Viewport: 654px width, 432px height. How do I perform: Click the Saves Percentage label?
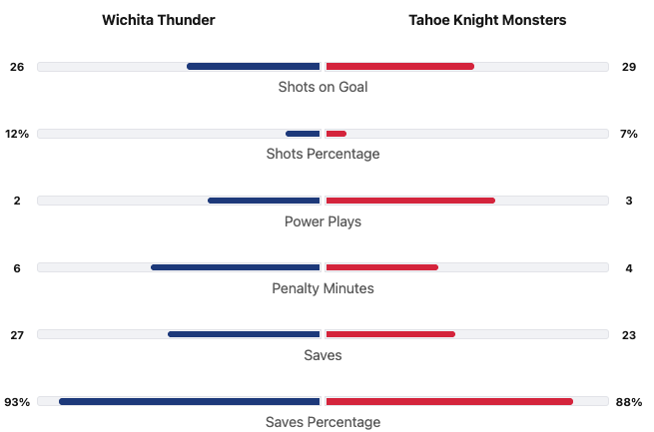323,422
